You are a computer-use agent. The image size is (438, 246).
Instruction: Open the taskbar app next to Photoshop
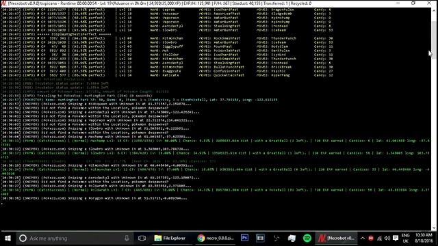point(260,238)
